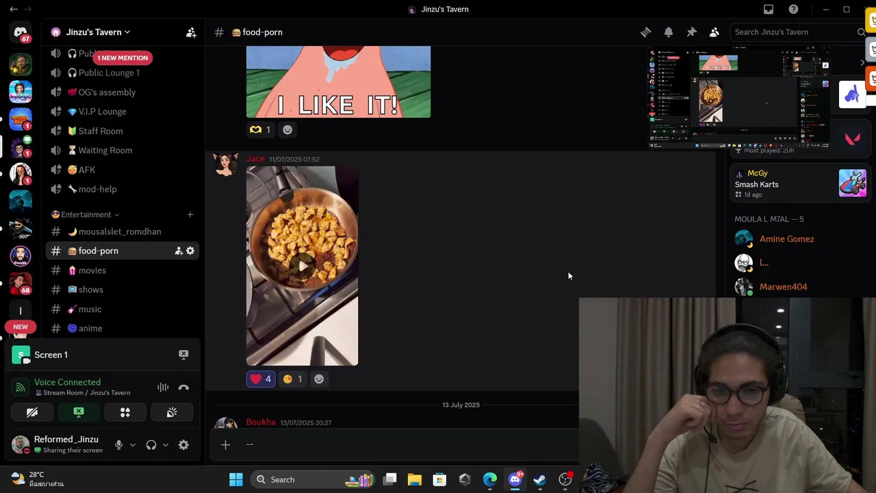Open stream preview thumbnail
This screenshot has width=876, height=493.
(x=740, y=97)
